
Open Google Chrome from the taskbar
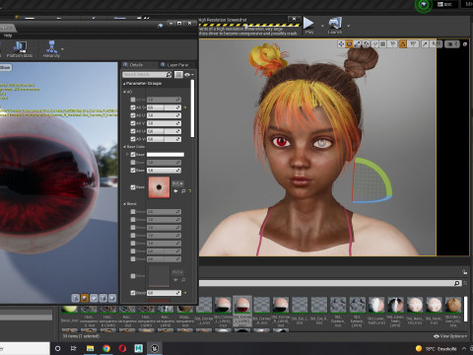click(x=106, y=348)
